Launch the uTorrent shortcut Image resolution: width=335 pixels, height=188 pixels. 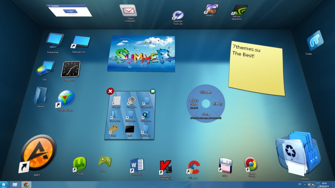[x=79, y=164]
